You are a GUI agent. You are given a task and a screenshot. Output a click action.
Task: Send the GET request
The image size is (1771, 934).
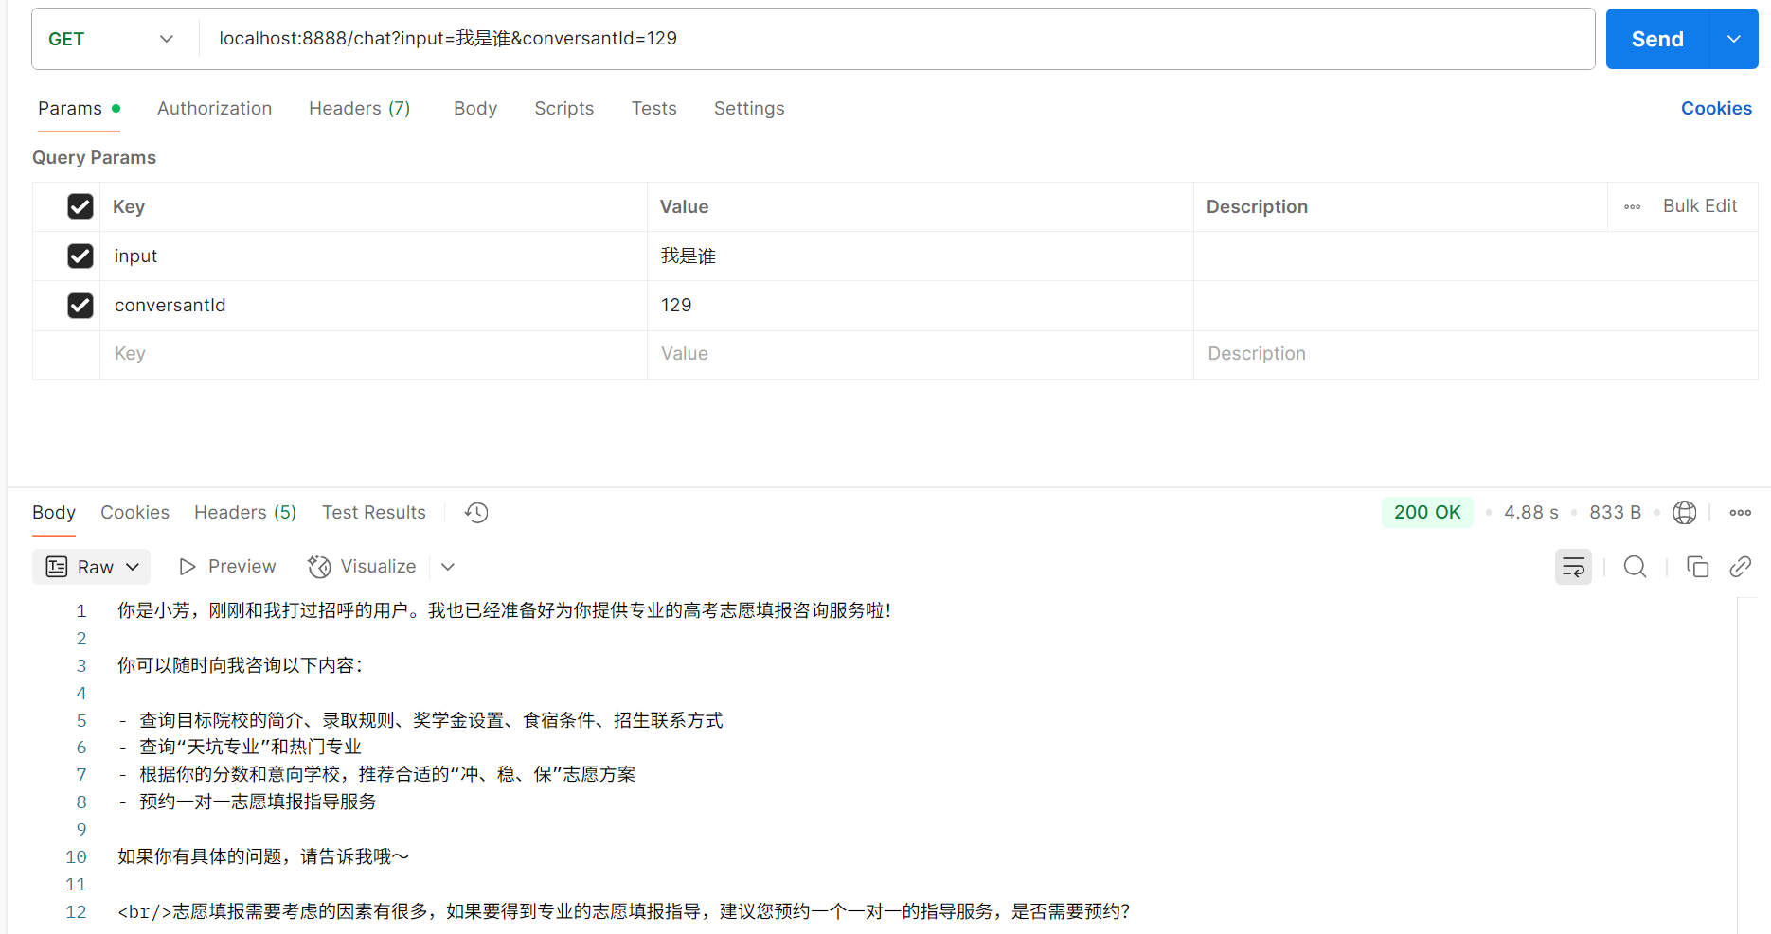1656,39
